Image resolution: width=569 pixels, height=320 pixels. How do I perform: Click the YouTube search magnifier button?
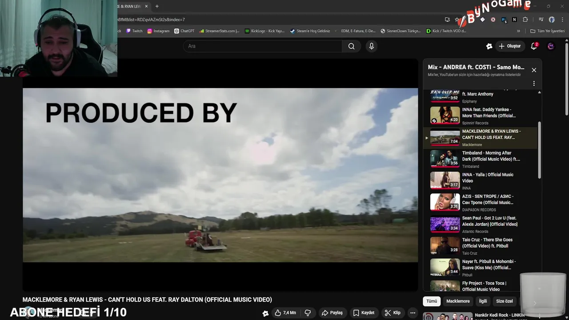click(x=351, y=46)
